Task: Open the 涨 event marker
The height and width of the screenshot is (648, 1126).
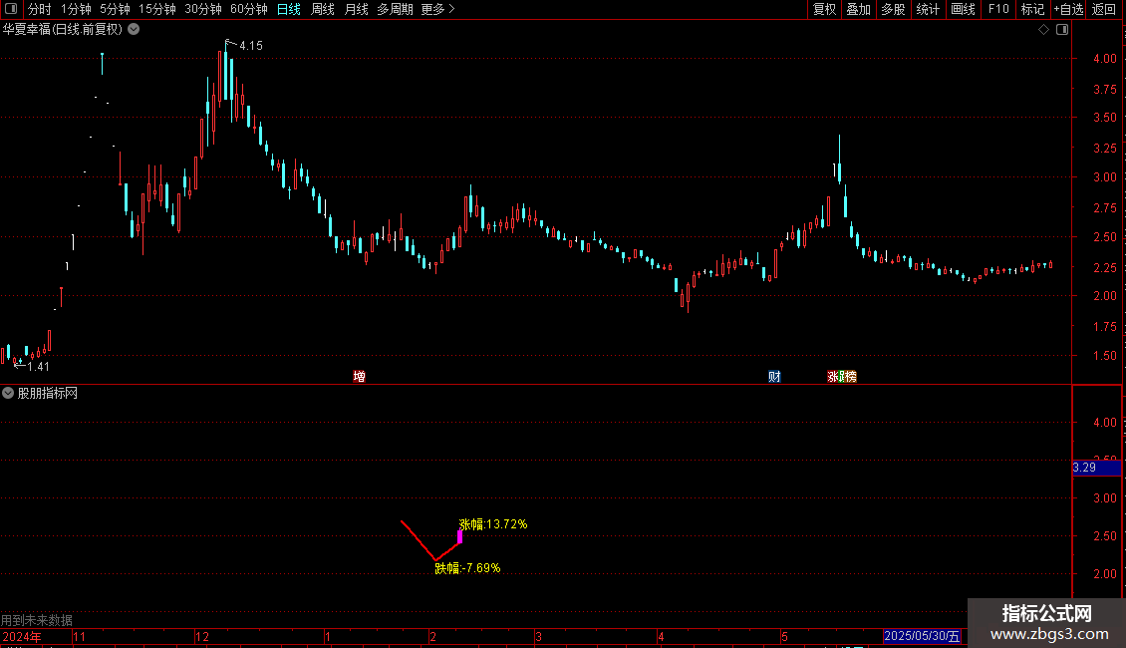Action: [x=833, y=377]
